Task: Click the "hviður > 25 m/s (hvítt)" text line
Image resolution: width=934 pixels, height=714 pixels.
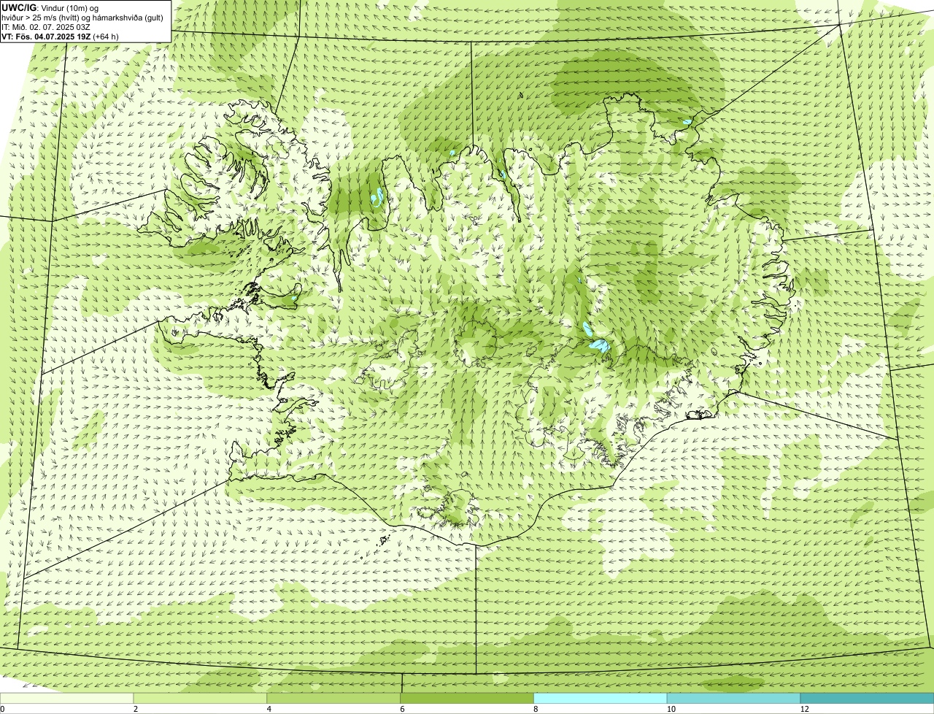Action: point(83,17)
